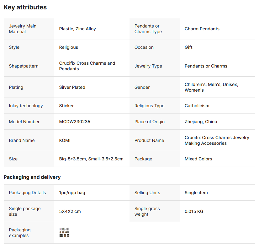Select the Single item selling units value
The width and height of the screenshot is (259, 247).
[196, 193]
